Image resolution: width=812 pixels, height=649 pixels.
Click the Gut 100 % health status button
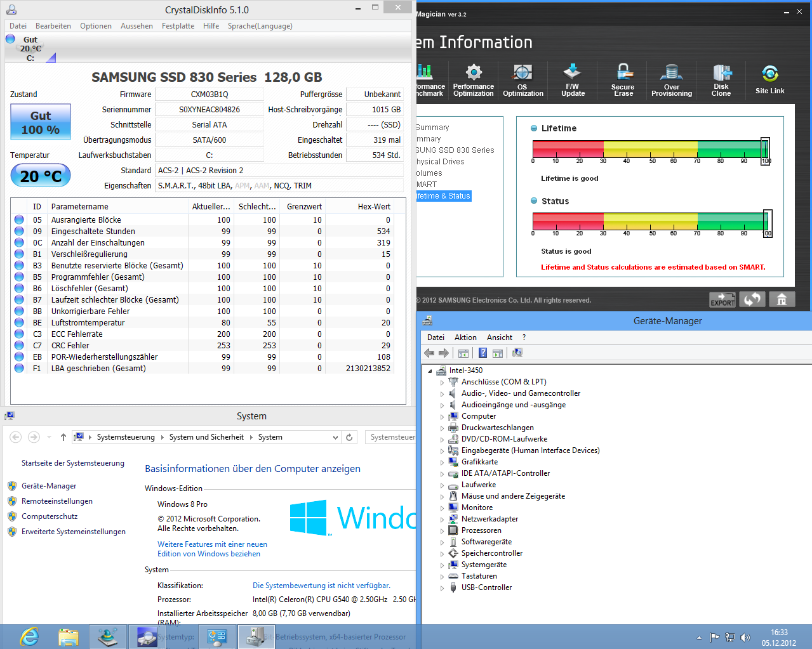point(41,122)
